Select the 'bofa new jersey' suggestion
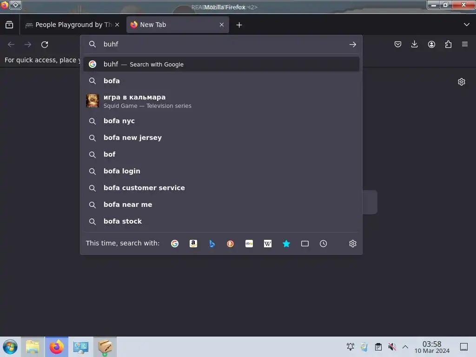The image size is (476, 357). (221, 138)
